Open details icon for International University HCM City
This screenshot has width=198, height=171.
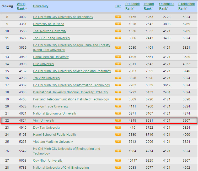click(118, 92)
